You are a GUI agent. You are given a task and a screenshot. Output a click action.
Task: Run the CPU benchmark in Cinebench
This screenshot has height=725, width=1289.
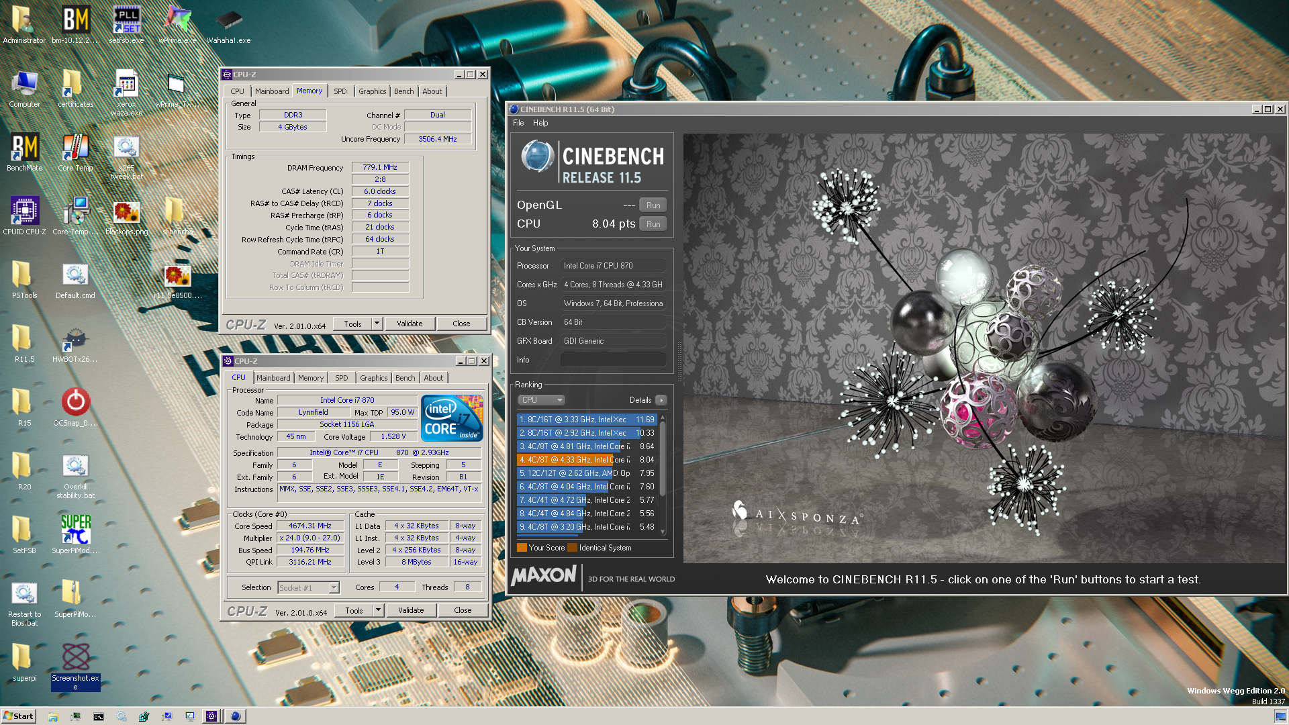point(653,224)
